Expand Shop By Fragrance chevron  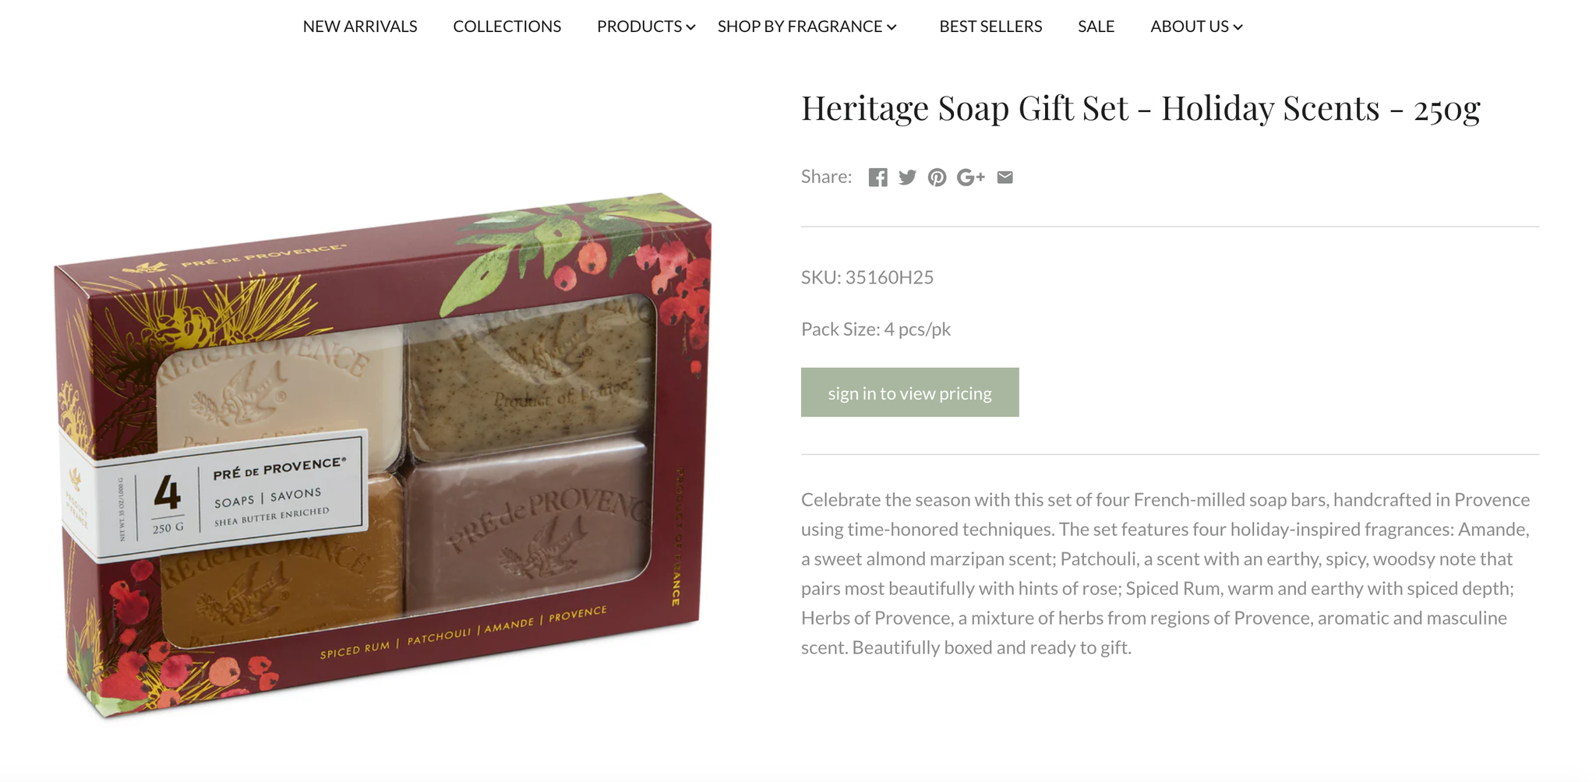pos(892,27)
